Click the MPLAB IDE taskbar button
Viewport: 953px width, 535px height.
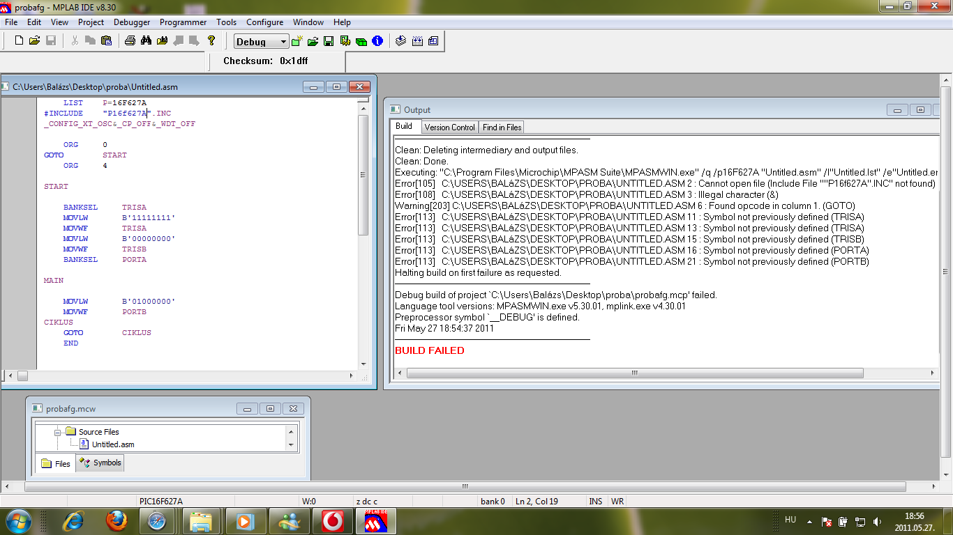376,521
